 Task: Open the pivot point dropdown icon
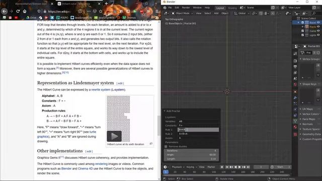tap(254, 14)
